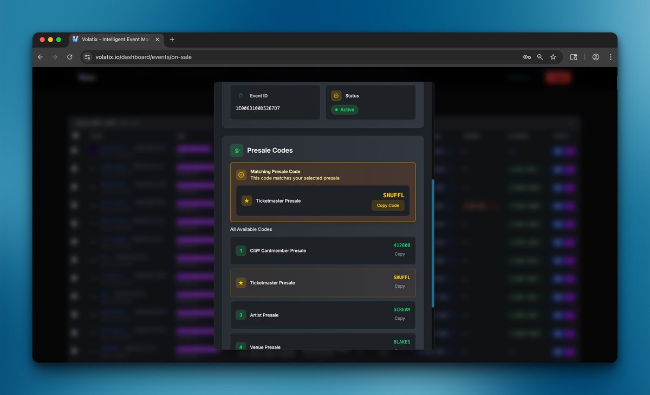Click the Status clock icon
The image size is (650, 395).
[336, 96]
